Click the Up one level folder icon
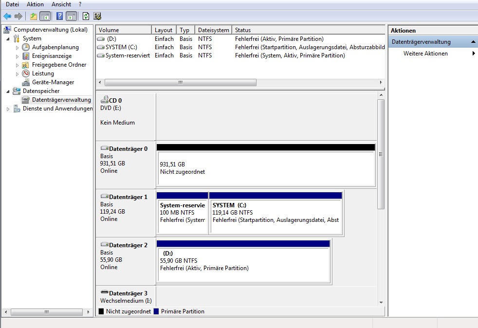The height and width of the screenshot is (328, 478). tap(33, 16)
